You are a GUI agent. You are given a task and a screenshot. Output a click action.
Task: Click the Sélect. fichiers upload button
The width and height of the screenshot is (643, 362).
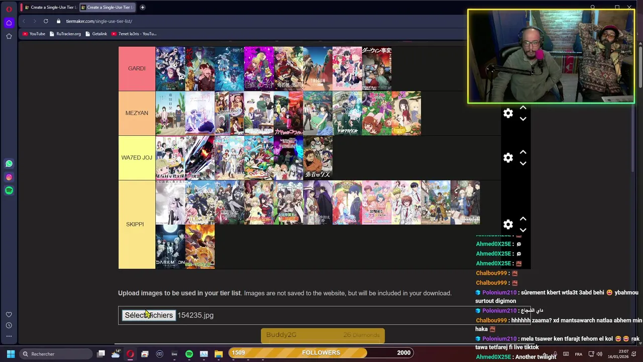point(149,315)
